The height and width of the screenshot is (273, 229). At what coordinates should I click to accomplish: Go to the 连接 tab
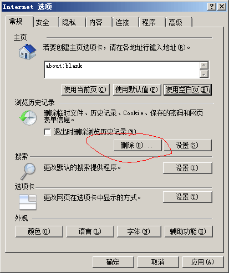click(x=122, y=22)
